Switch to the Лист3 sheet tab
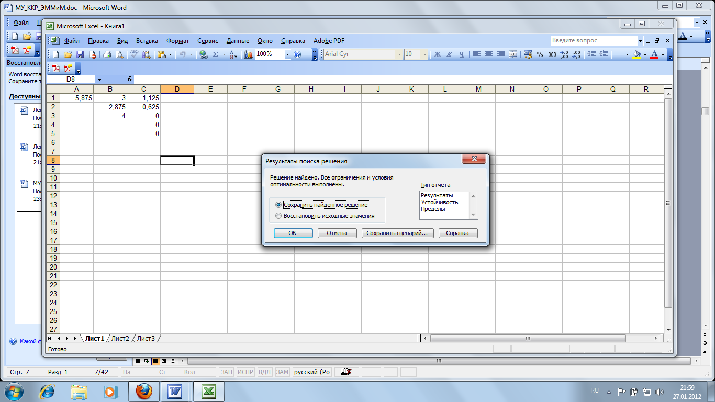This screenshot has height=402, width=715. [146, 339]
